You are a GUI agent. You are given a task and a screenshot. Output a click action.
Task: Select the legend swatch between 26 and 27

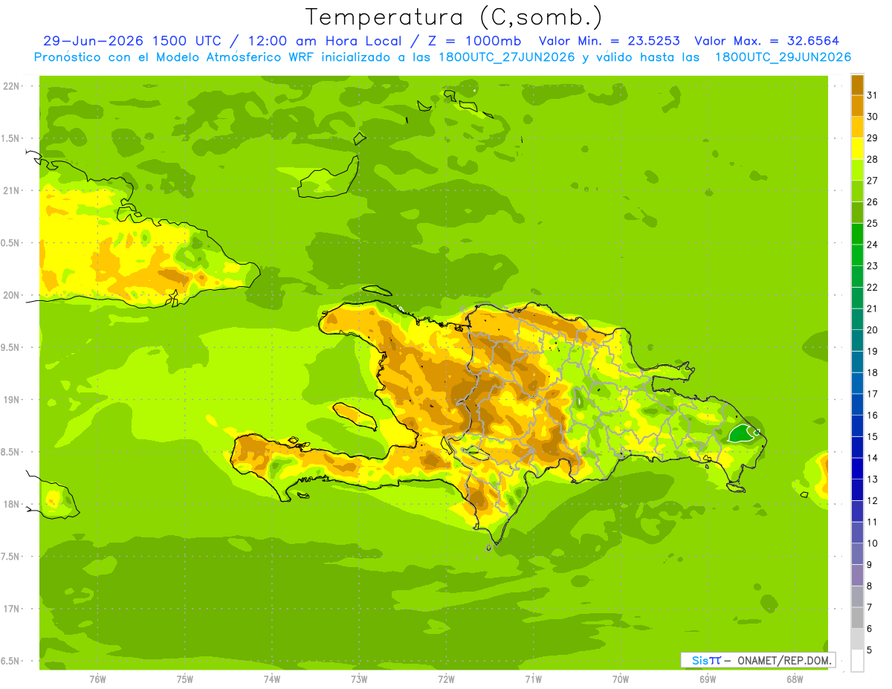click(857, 192)
